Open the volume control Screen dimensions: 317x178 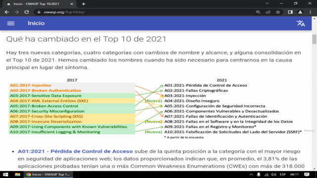273,175
